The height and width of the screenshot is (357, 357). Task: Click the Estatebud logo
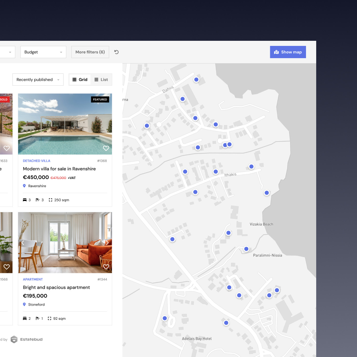tap(27, 339)
